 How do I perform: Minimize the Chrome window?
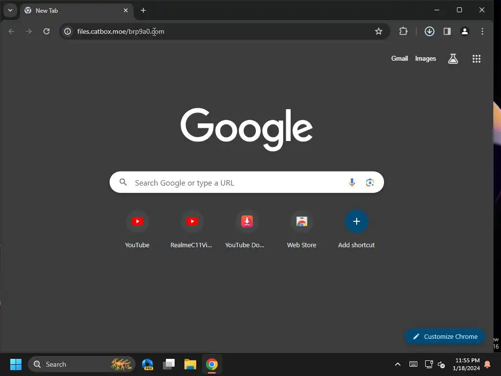click(x=437, y=10)
